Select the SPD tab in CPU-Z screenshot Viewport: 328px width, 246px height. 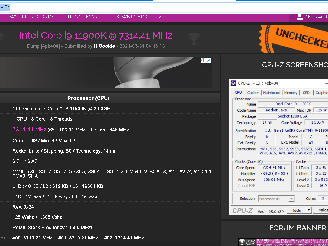(x=306, y=93)
